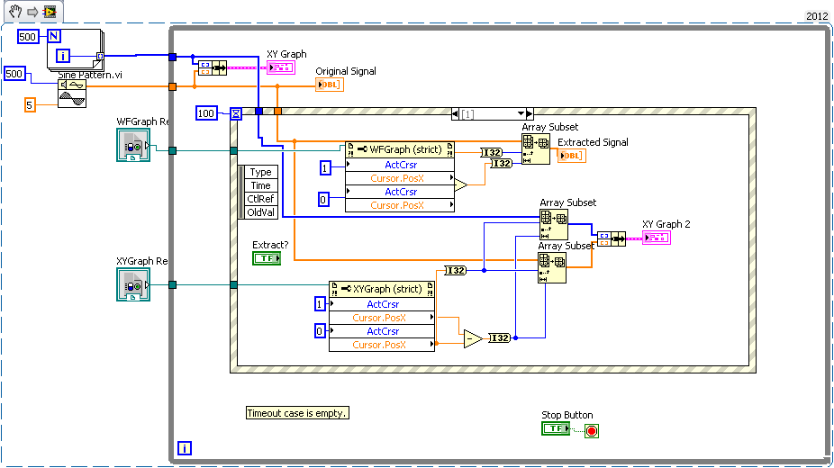Select the XYGraph Ref terminal icon
This screenshot has width=834, height=468.
point(133,284)
